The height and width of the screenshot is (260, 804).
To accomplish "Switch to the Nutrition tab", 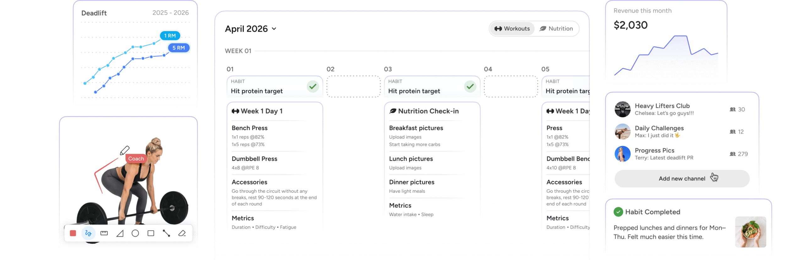I will pyautogui.click(x=556, y=29).
